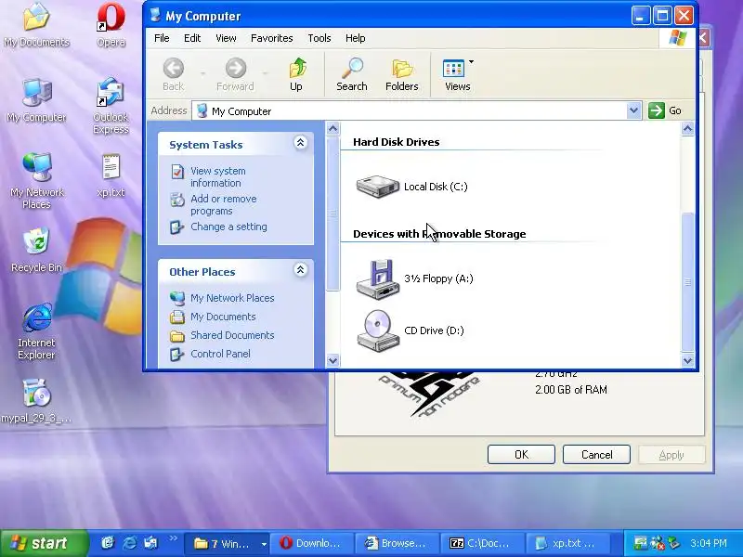Select the xp.txt file on desktop
Image resolution: width=743 pixels, height=557 pixels.
[111, 175]
